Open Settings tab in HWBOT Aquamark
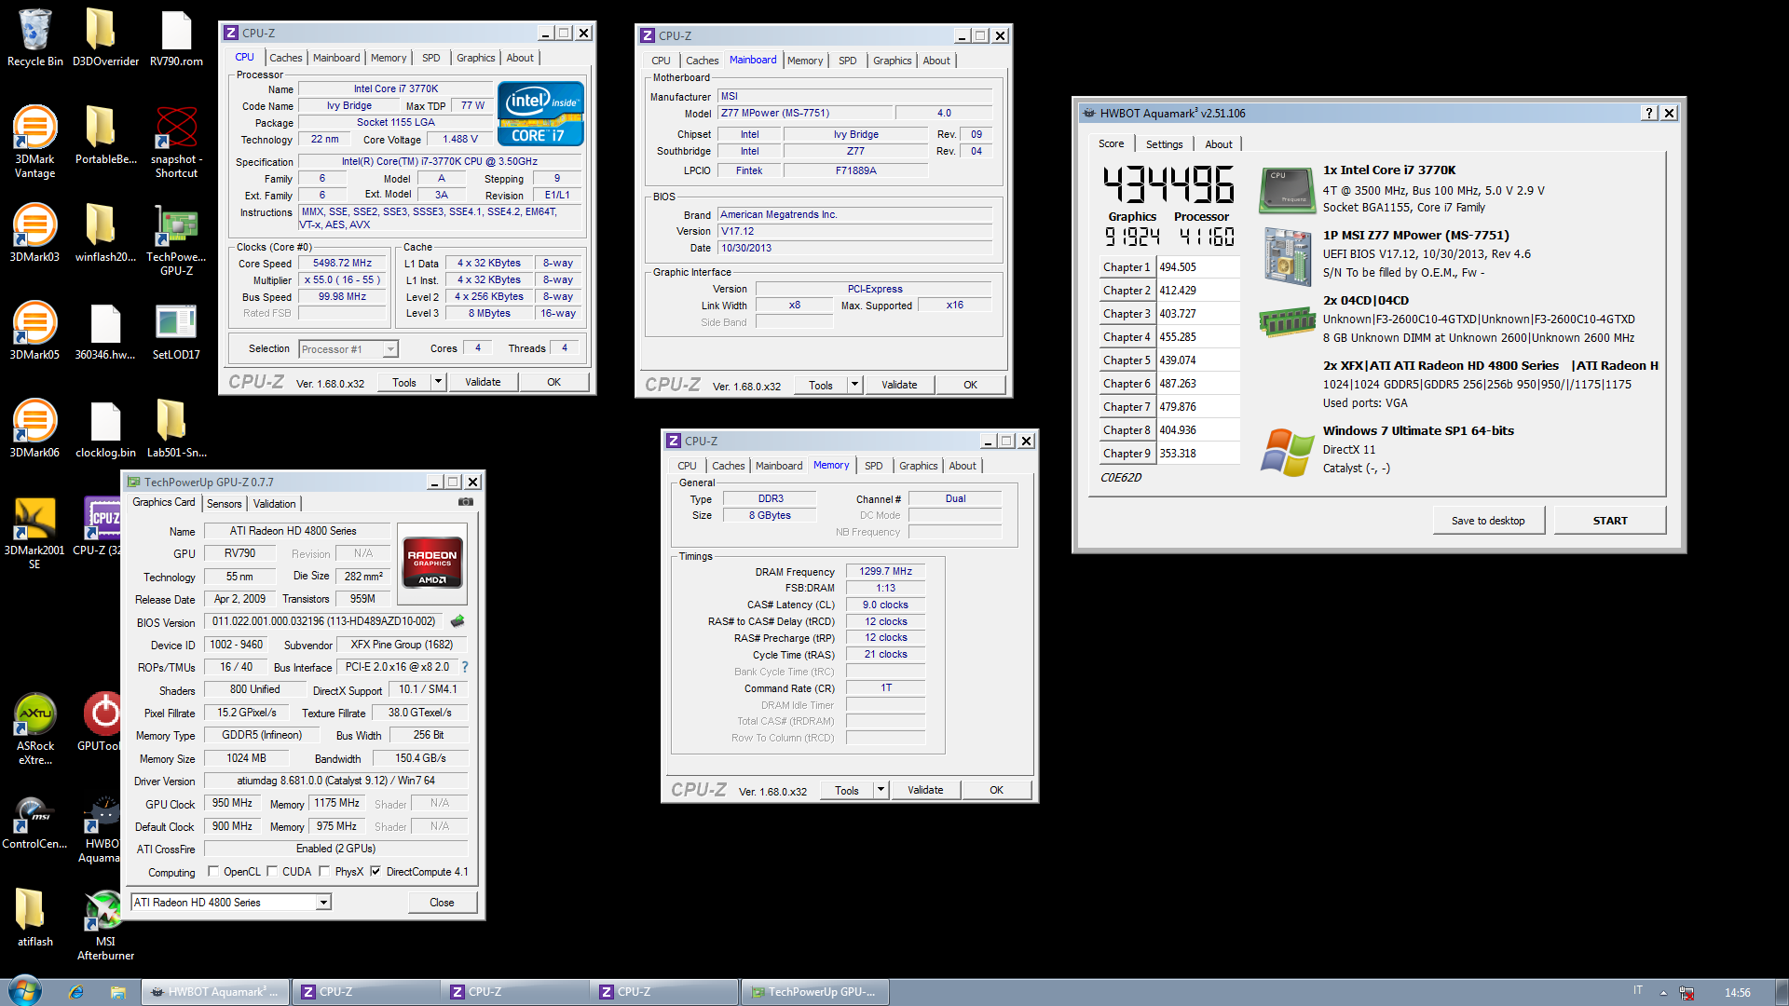The height and width of the screenshot is (1006, 1789). [x=1164, y=144]
